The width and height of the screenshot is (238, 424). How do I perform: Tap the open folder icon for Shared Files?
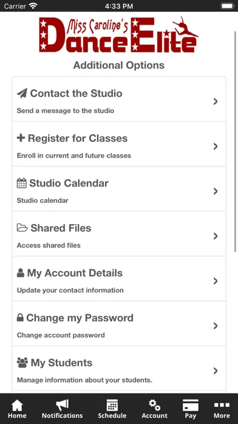tap(22, 228)
